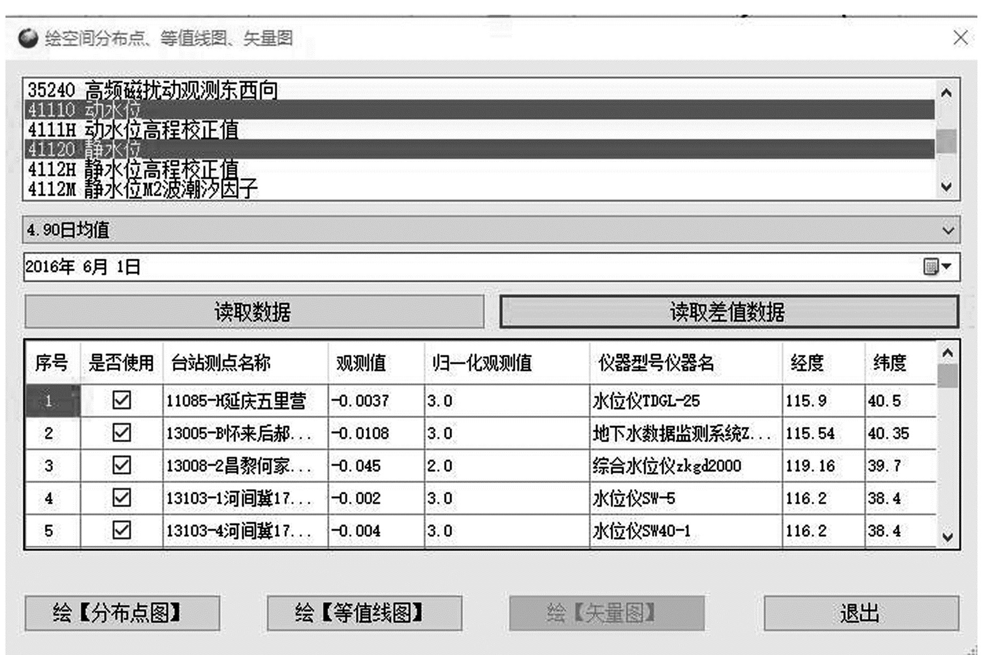The width and height of the screenshot is (983, 655).
Task: Select 4112M 静水位M2波潮汐因子 list item
Action: (x=143, y=189)
